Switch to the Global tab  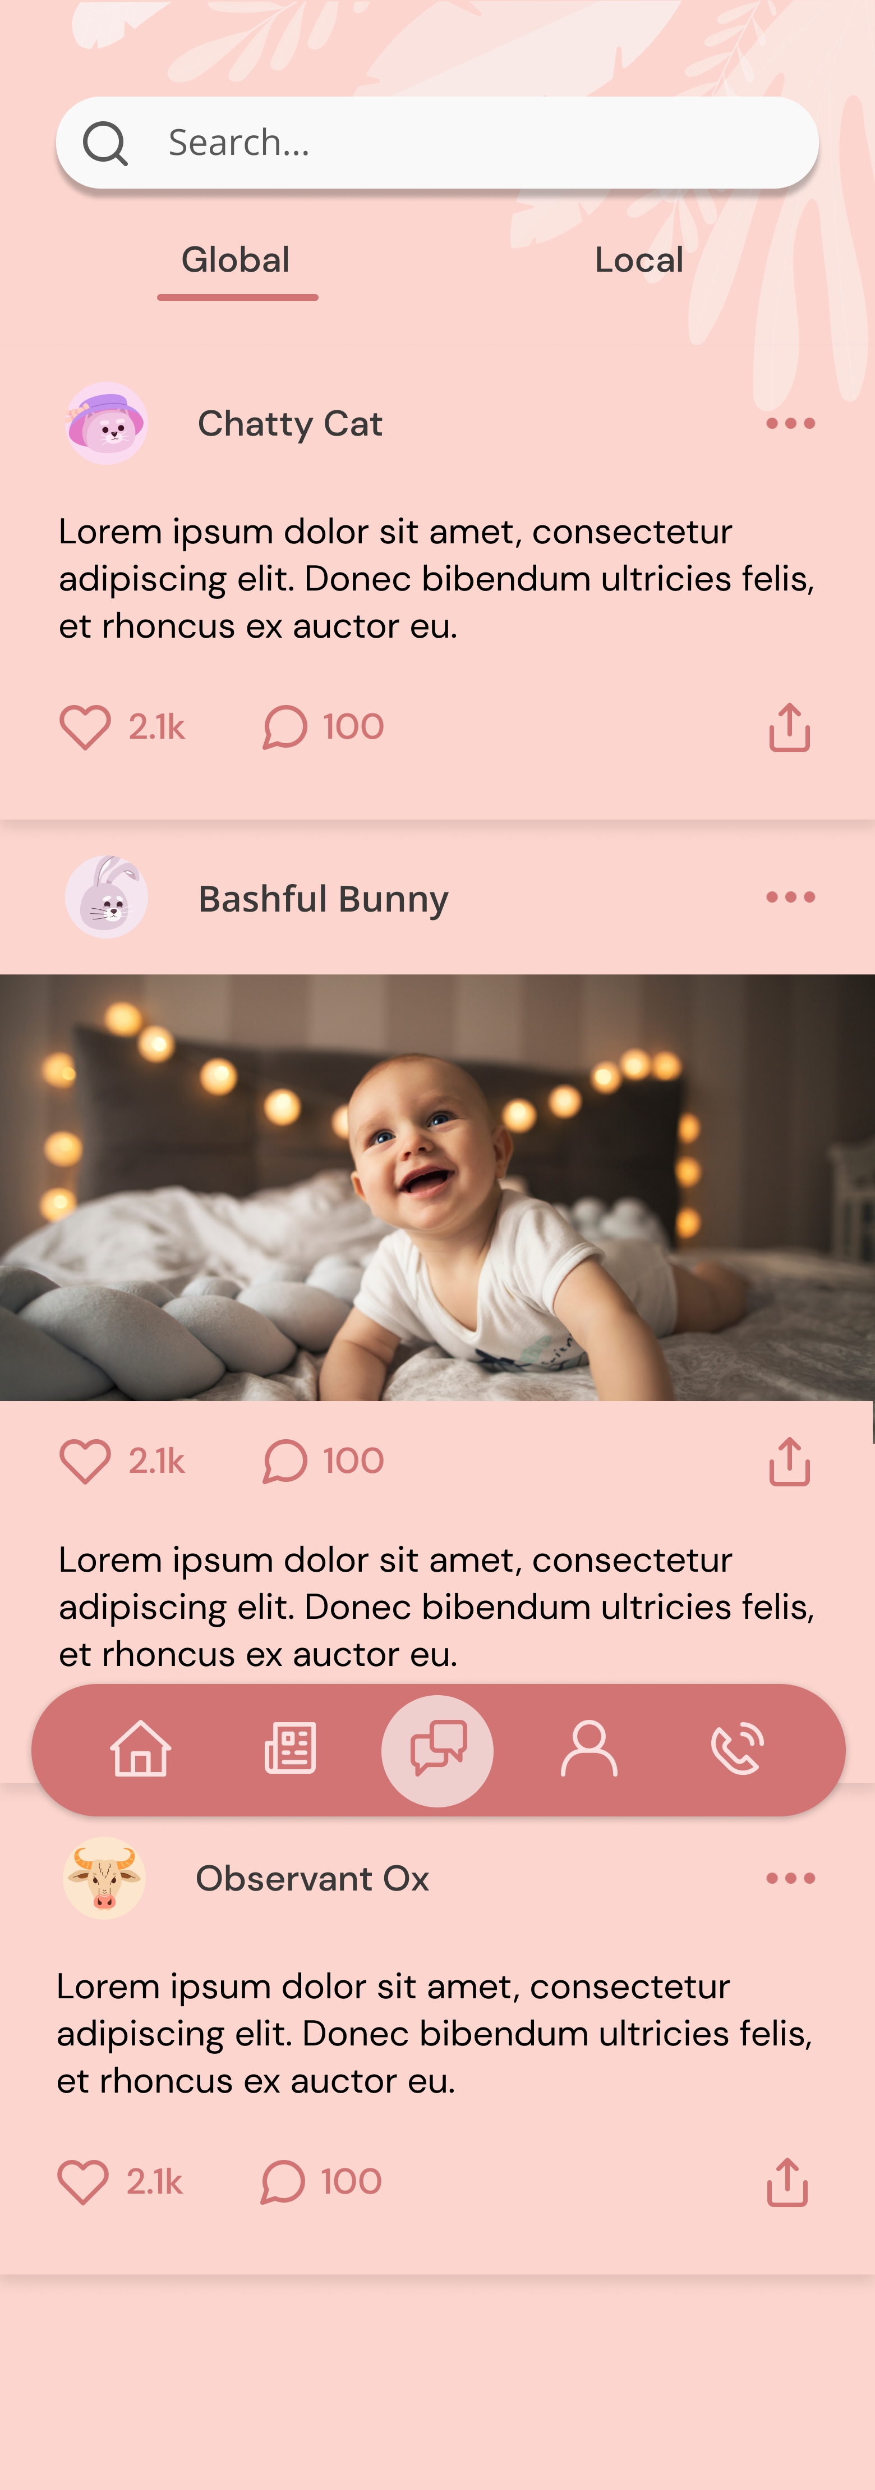point(236,260)
